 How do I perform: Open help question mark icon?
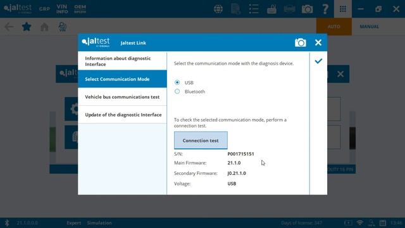[325, 9]
